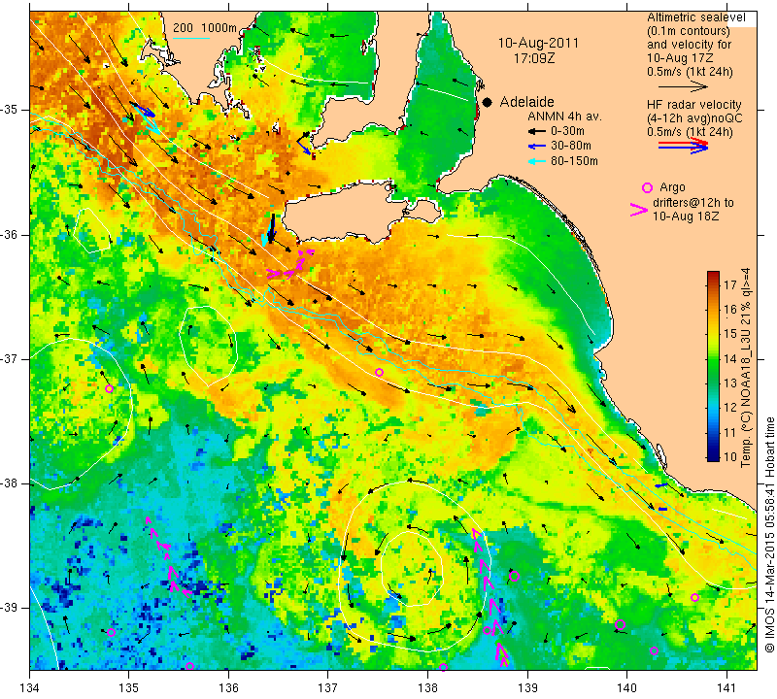This screenshot has height=699, width=777.
Task: Click the magenta drifter track south of Kangaroo Island
Action: click(x=291, y=265)
